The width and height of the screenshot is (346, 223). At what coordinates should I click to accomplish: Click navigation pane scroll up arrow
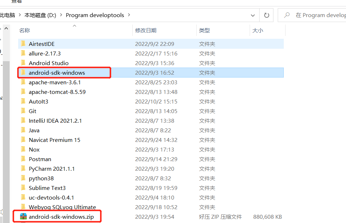6,28
